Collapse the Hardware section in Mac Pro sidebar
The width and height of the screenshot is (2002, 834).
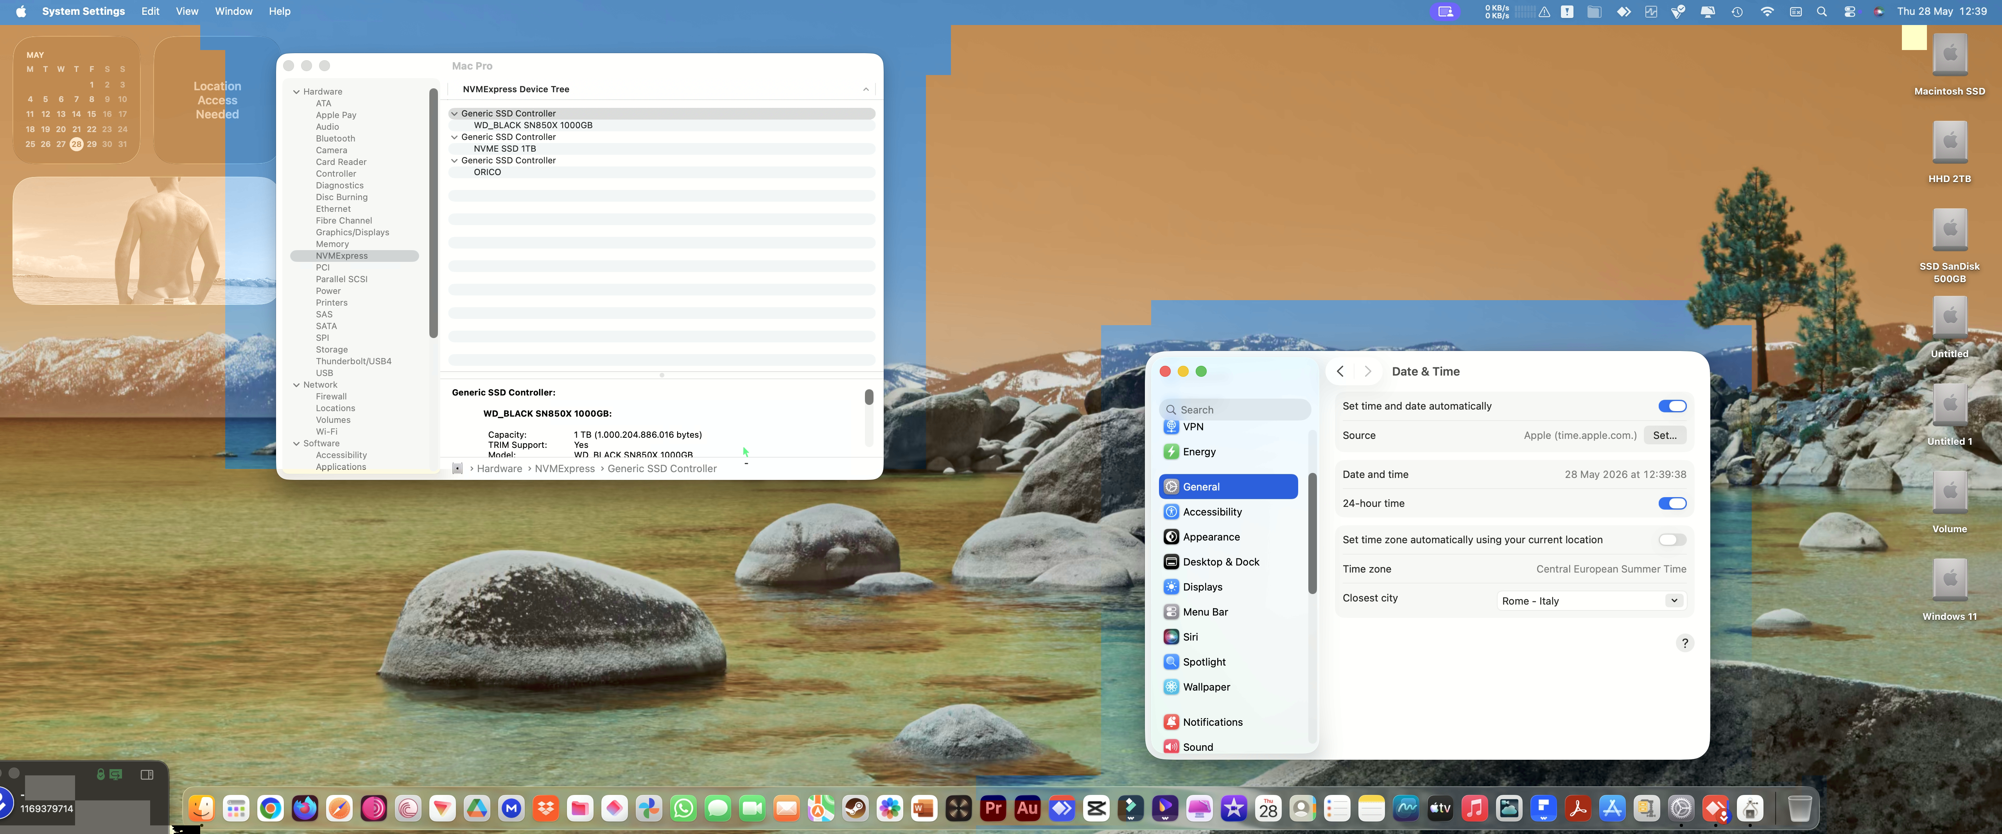point(296,91)
